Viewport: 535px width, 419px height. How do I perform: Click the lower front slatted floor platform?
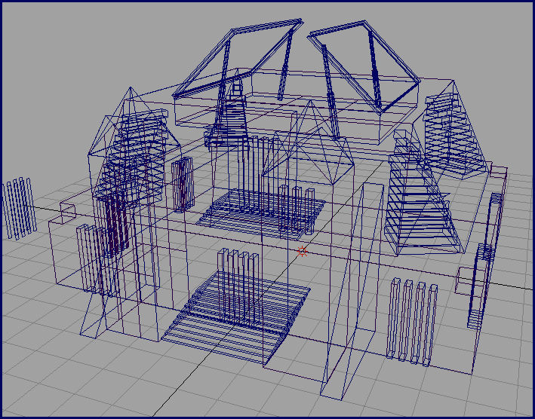coord(235,310)
